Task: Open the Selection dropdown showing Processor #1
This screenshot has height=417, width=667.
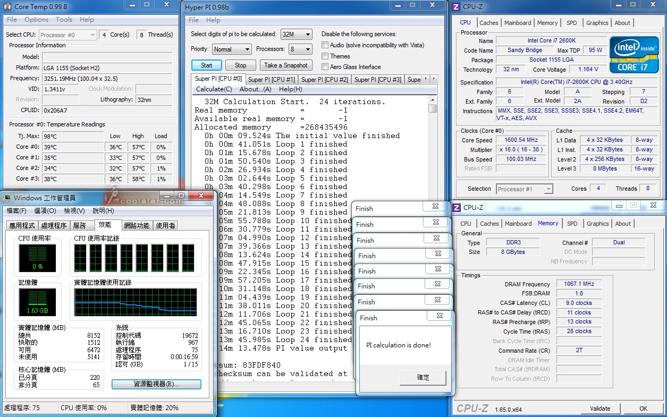Action: (525, 189)
